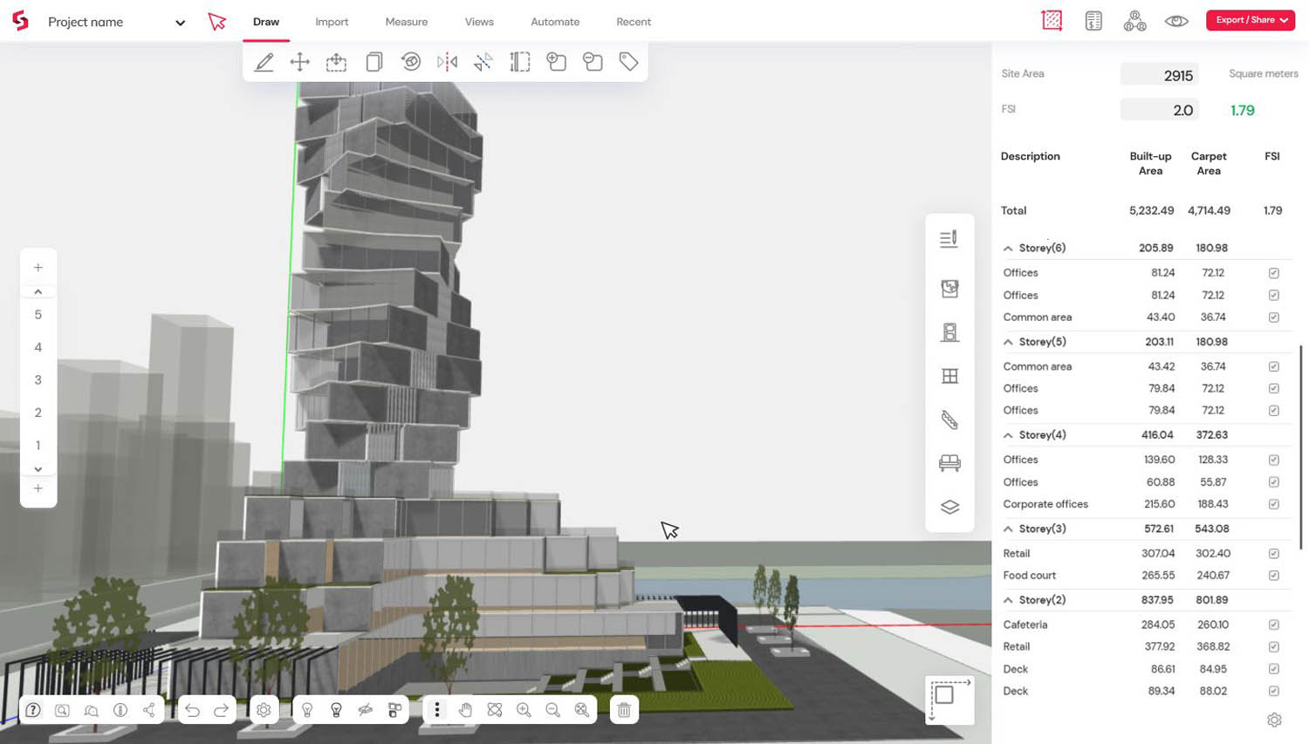Open the Layers panel icon
Screen dimensions: 1309x744
[x=949, y=507]
